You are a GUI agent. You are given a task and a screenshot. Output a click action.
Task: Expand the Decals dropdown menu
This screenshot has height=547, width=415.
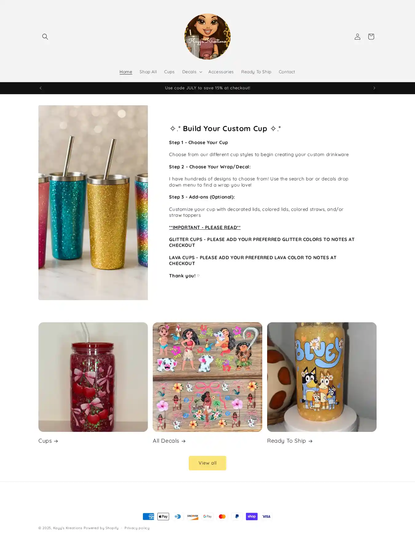(x=192, y=72)
